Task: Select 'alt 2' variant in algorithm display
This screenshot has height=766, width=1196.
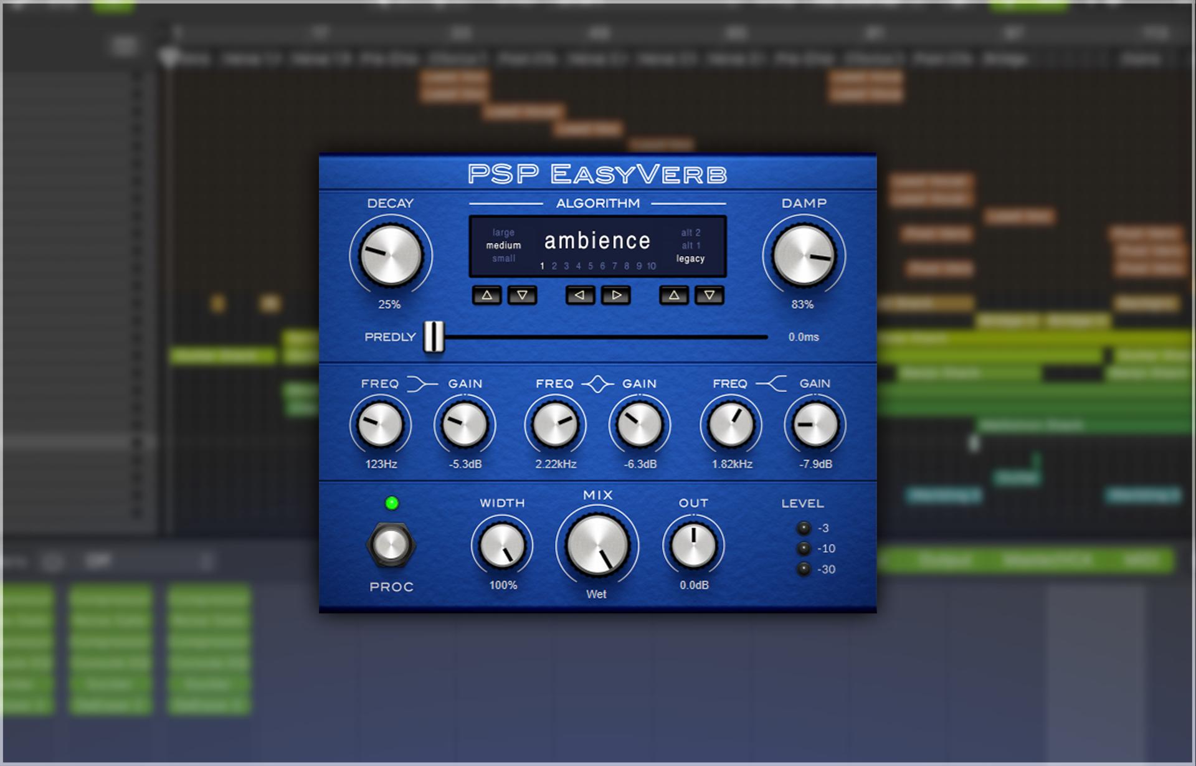Action: pyautogui.click(x=691, y=232)
